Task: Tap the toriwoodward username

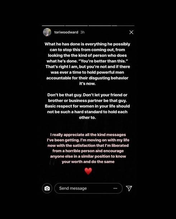Action: pyautogui.click(x=66, y=32)
